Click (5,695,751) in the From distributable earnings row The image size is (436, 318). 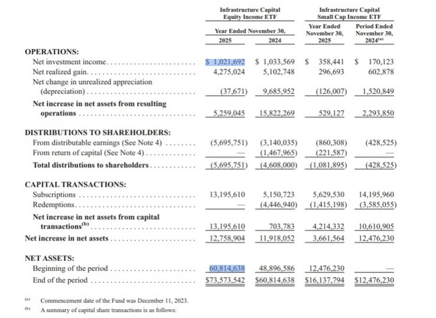[x=229, y=143]
